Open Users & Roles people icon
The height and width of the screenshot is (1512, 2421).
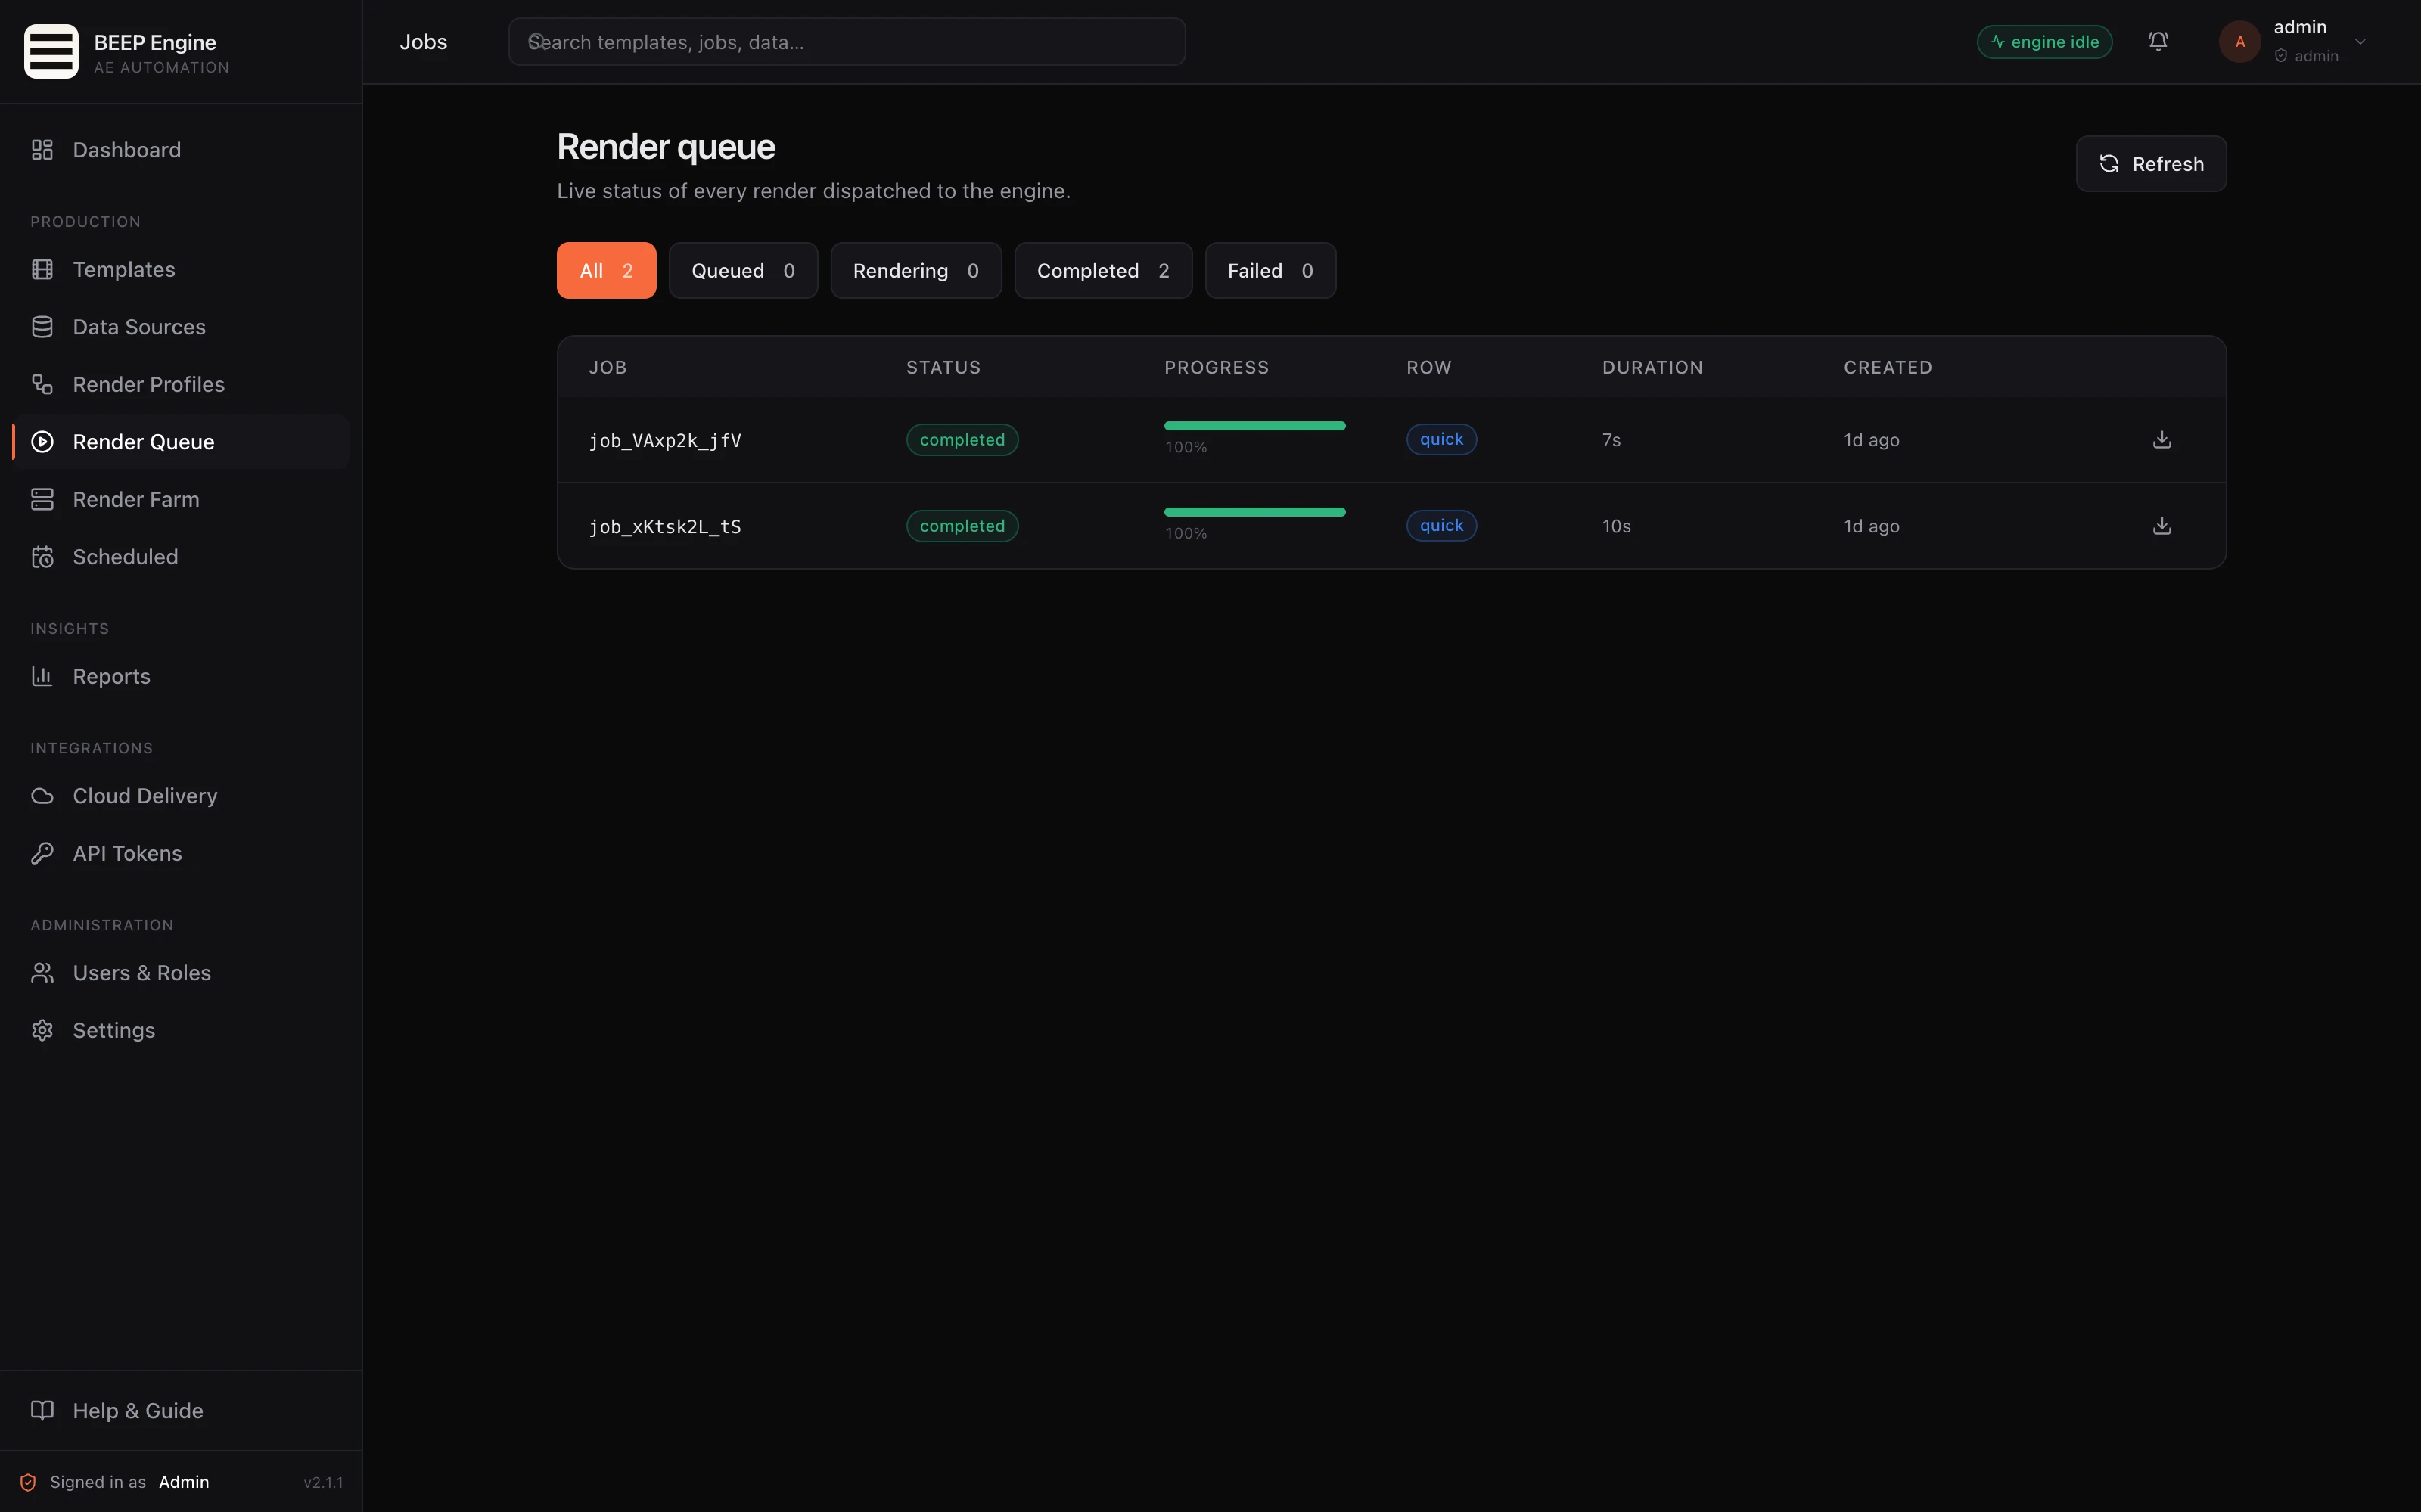click(x=42, y=973)
